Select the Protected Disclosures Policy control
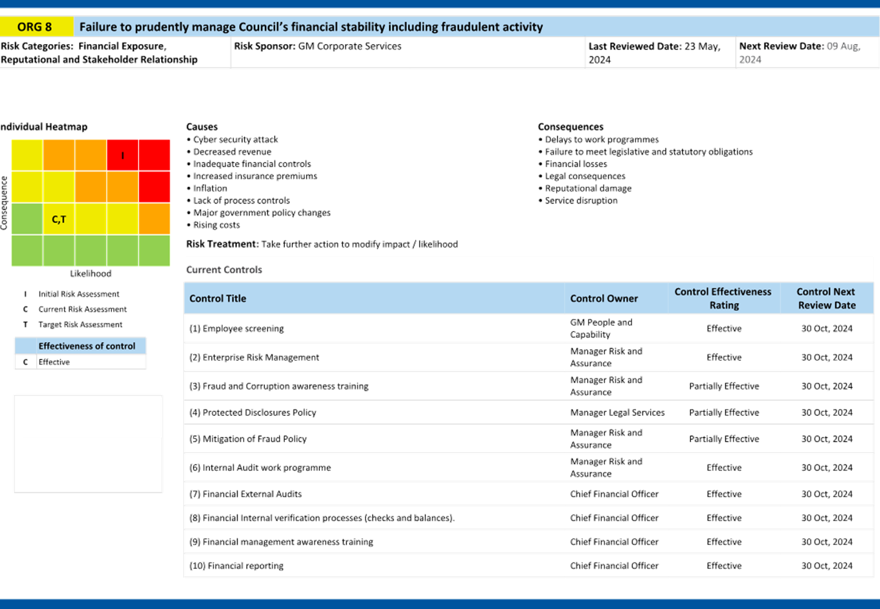 click(x=253, y=412)
